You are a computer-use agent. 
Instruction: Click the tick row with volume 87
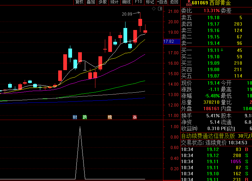click(216, 168)
